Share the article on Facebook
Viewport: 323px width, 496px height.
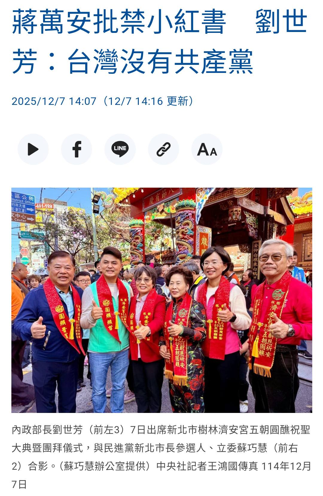pyautogui.click(x=77, y=149)
